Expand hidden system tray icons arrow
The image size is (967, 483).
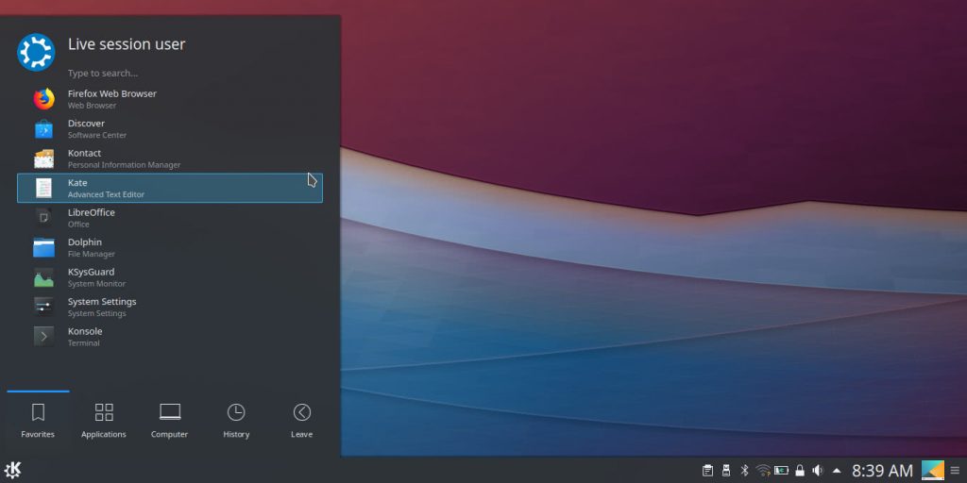pyautogui.click(x=837, y=471)
